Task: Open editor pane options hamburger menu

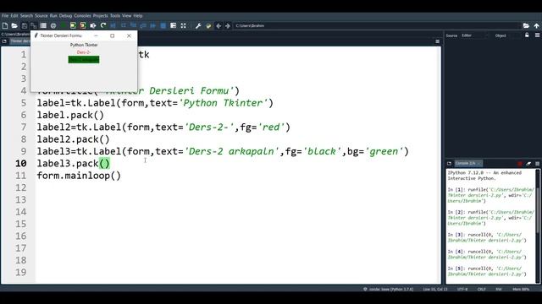Action: point(437,41)
